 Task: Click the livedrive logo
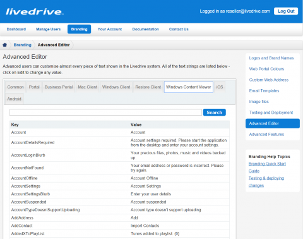35,11
